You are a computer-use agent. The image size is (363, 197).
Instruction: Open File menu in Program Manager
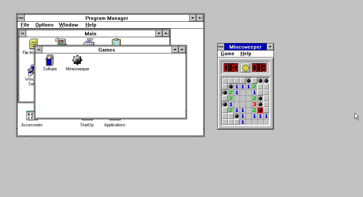[x=25, y=25]
